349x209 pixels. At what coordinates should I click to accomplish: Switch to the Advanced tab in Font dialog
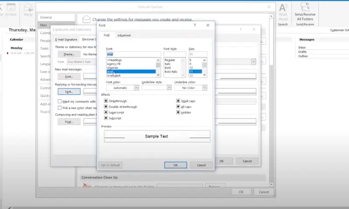tap(124, 35)
